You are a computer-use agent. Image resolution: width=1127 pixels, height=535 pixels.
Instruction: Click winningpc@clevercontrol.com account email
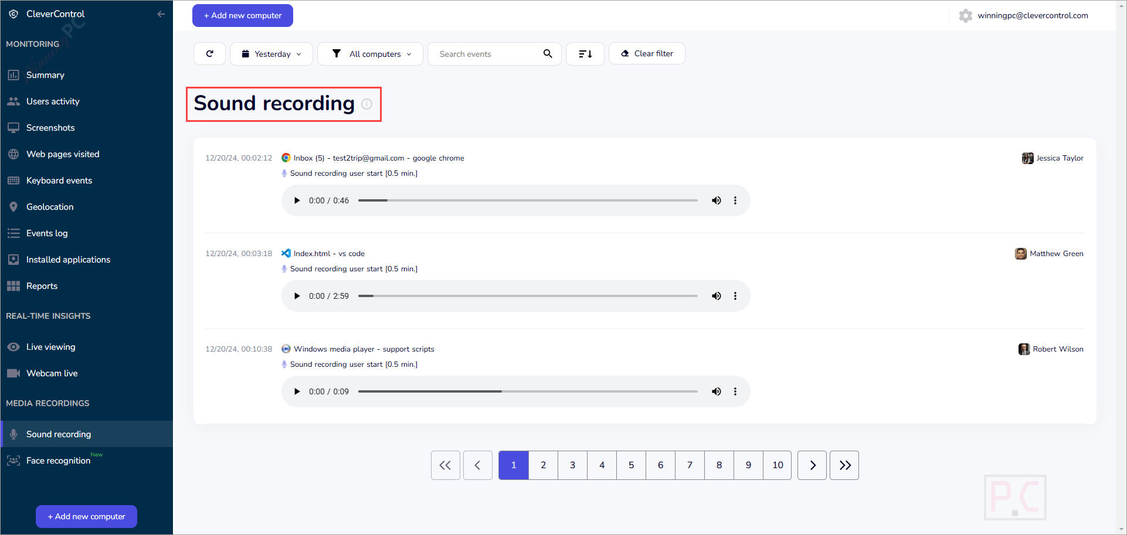coord(1033,16)
